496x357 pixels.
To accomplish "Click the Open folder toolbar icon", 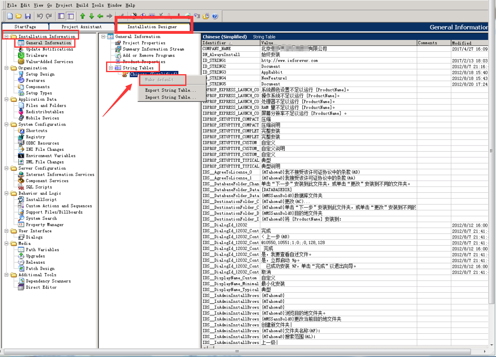I will (x=19, y=16).
